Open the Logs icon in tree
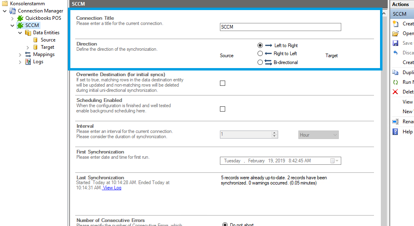Screen dimensions: 414x226 [28, 62]
